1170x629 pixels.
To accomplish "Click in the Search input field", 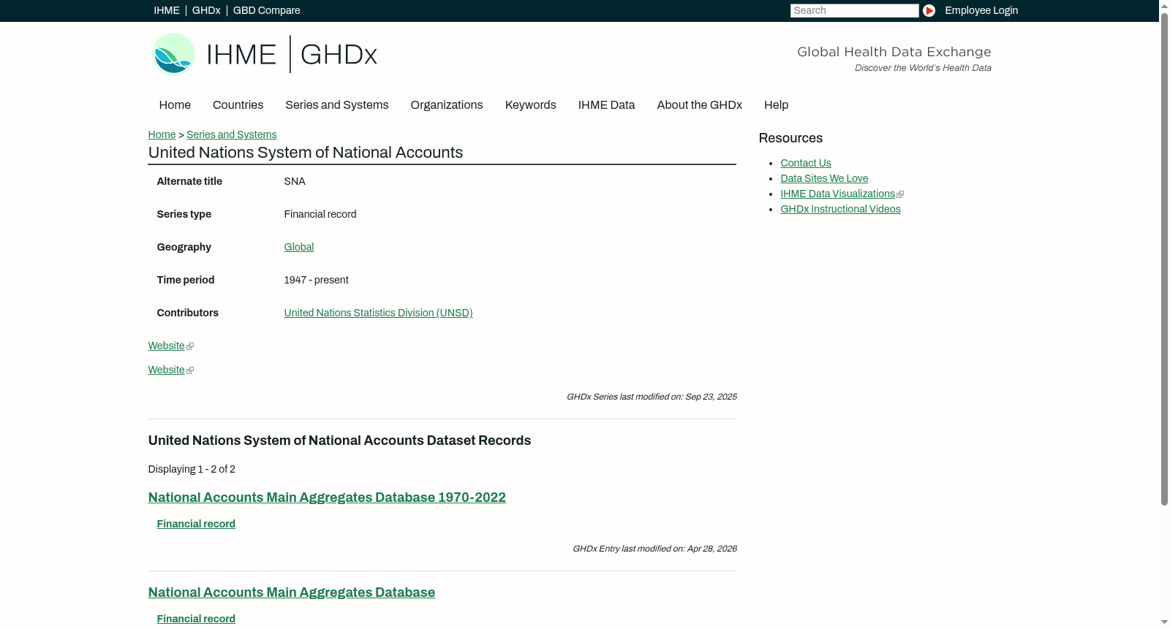I will click(854, 10).
